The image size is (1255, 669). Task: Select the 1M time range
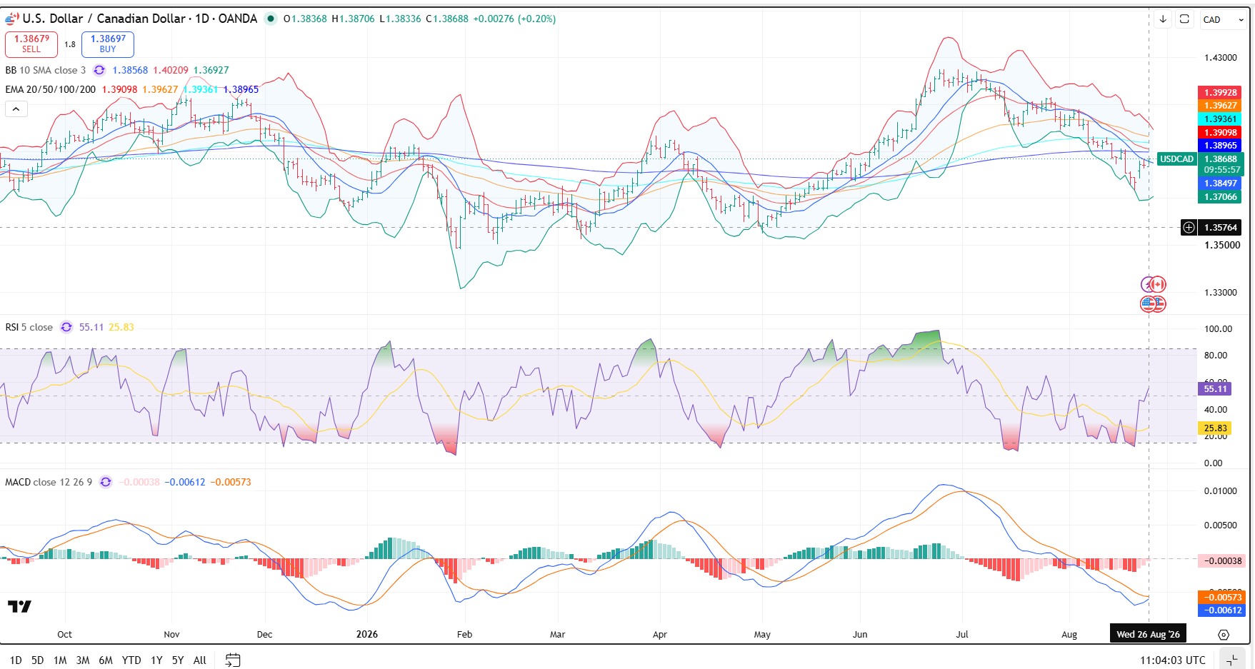point(60,660)
